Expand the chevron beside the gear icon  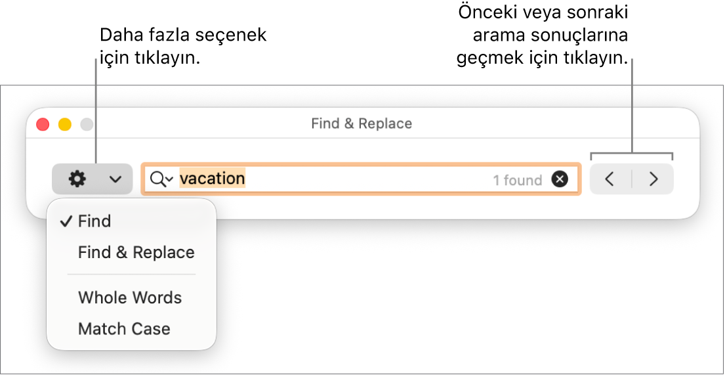tap(115, 179)
